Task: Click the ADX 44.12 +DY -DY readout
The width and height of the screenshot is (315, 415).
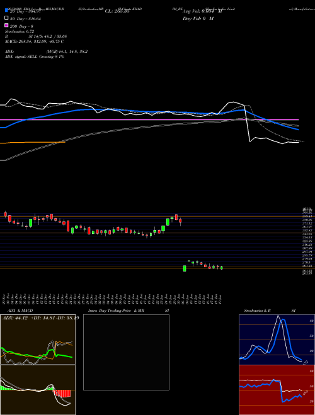Action: point(40,318)
